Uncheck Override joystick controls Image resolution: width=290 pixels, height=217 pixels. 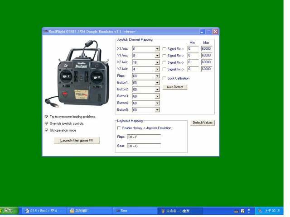click(x=46, y=123)
